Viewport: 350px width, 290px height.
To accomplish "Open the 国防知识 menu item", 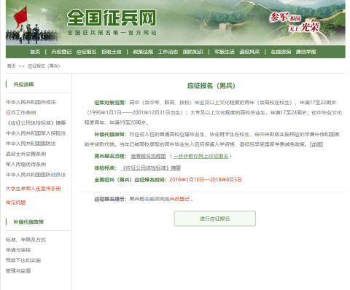I will (193, 52).
